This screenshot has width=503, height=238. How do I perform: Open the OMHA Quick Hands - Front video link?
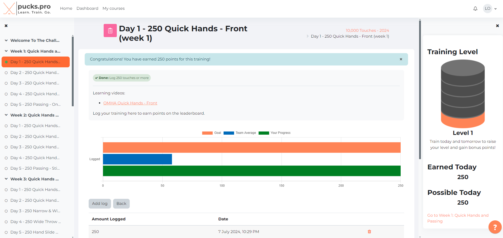pyautogui.click(x=130, y=103)
